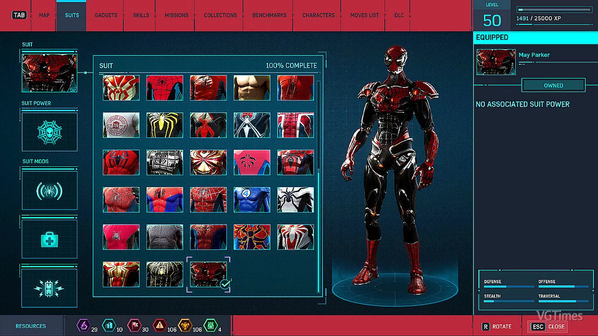Click the orange challenge token icon
This screenshot has height=336, width=598.
[x=184, y=326]
